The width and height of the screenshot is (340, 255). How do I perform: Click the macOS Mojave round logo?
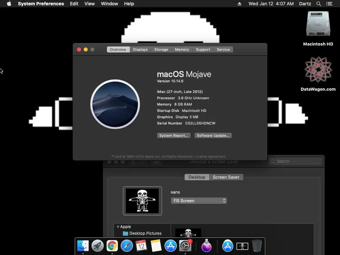coord(115,104)
